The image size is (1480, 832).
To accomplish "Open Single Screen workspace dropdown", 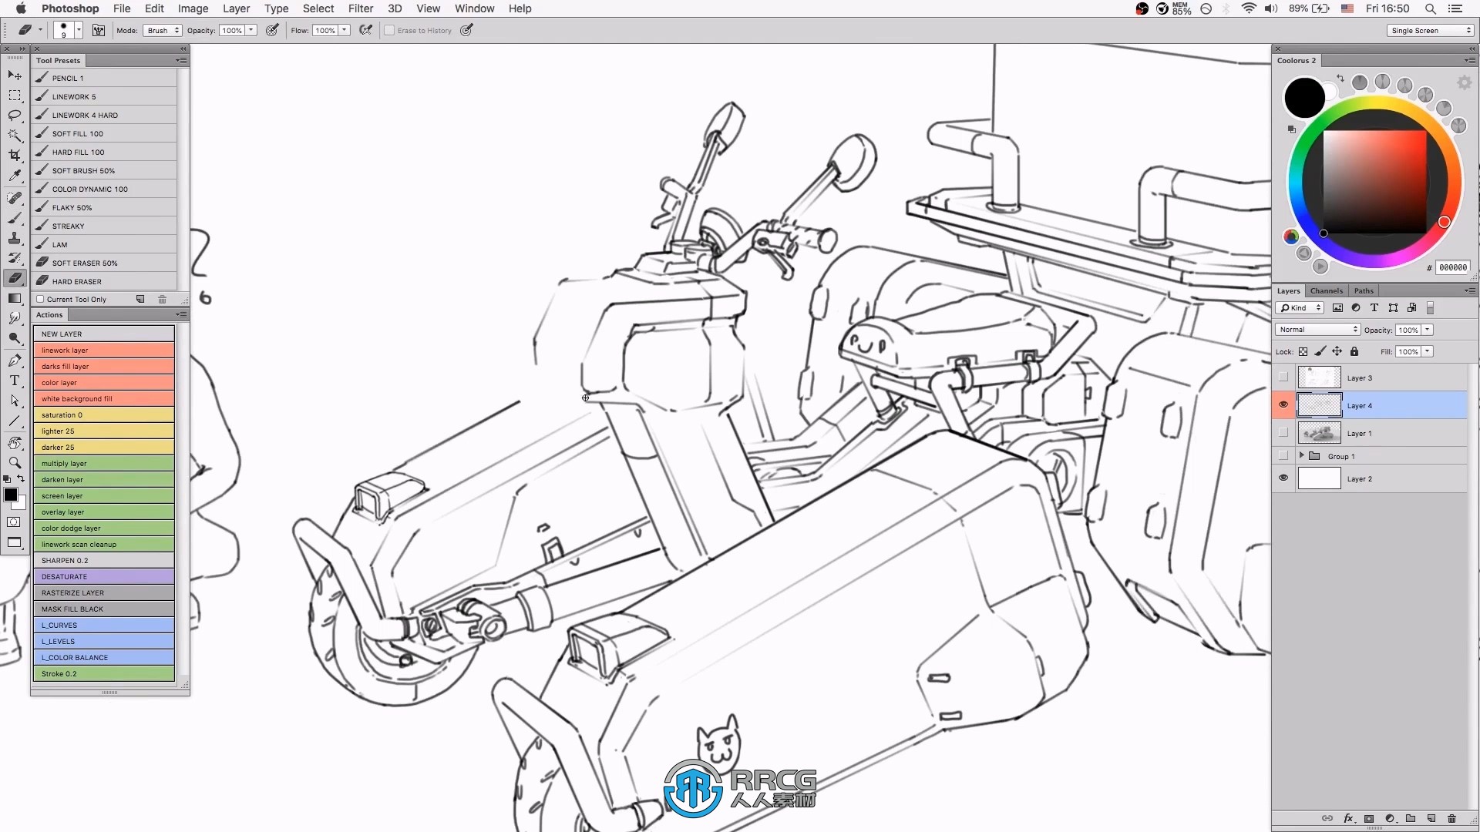I will tap(1430, 30).
